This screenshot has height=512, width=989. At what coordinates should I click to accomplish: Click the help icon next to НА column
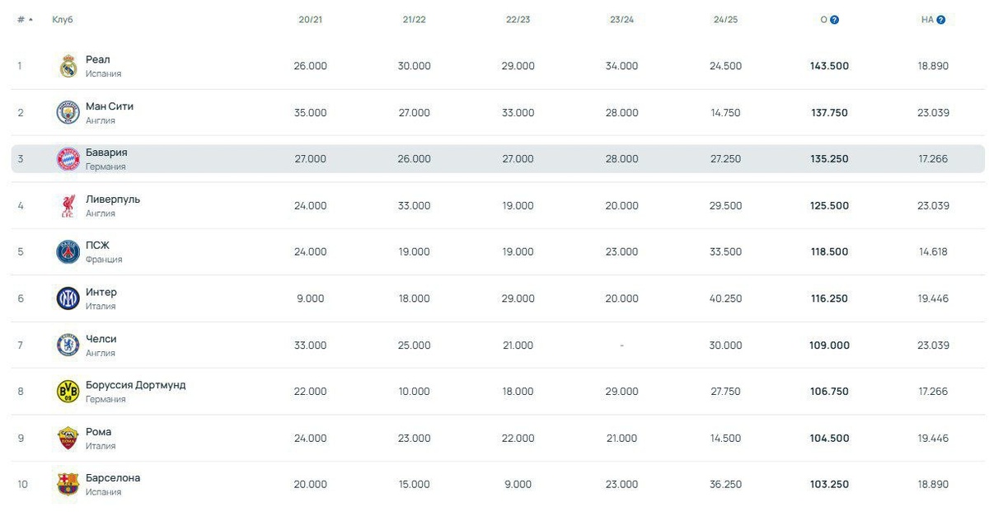(x=940, y=20)
